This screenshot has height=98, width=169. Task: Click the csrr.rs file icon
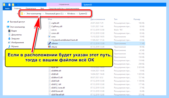tap(49, 30)
